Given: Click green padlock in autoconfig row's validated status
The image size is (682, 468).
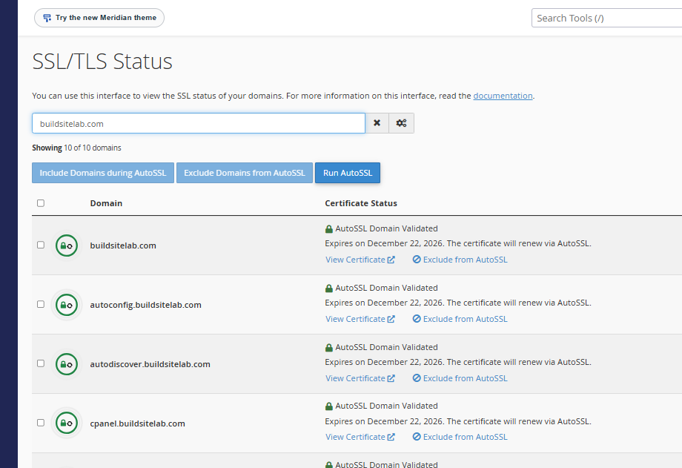Looking at the screenshot, I should 329,289.
